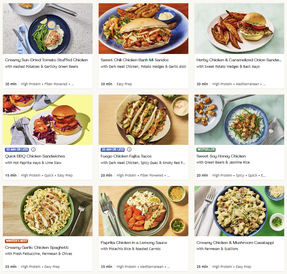Open Herby Chicken sandwich photo
Viewport: 287px width, 274px height.
click(239, 28)
